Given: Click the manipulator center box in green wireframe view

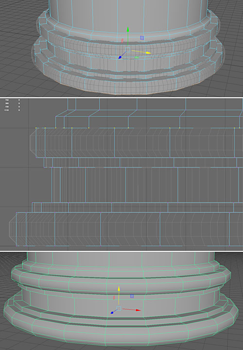Looking at the screenshot, I should point(119,309).
